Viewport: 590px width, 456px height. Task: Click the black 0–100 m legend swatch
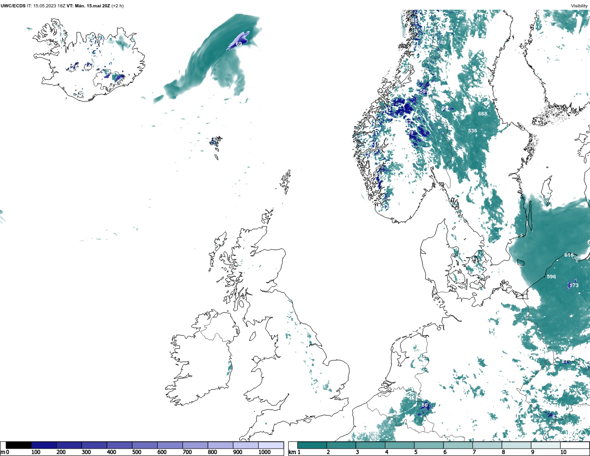[18, 445]
